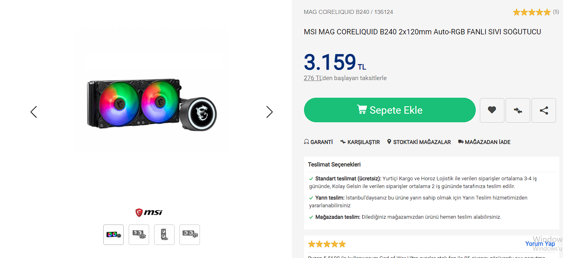The width and height of the screenshot is (563, 258).
Task: Open the GARANTİ info link
Action: [x=318, y=142]
